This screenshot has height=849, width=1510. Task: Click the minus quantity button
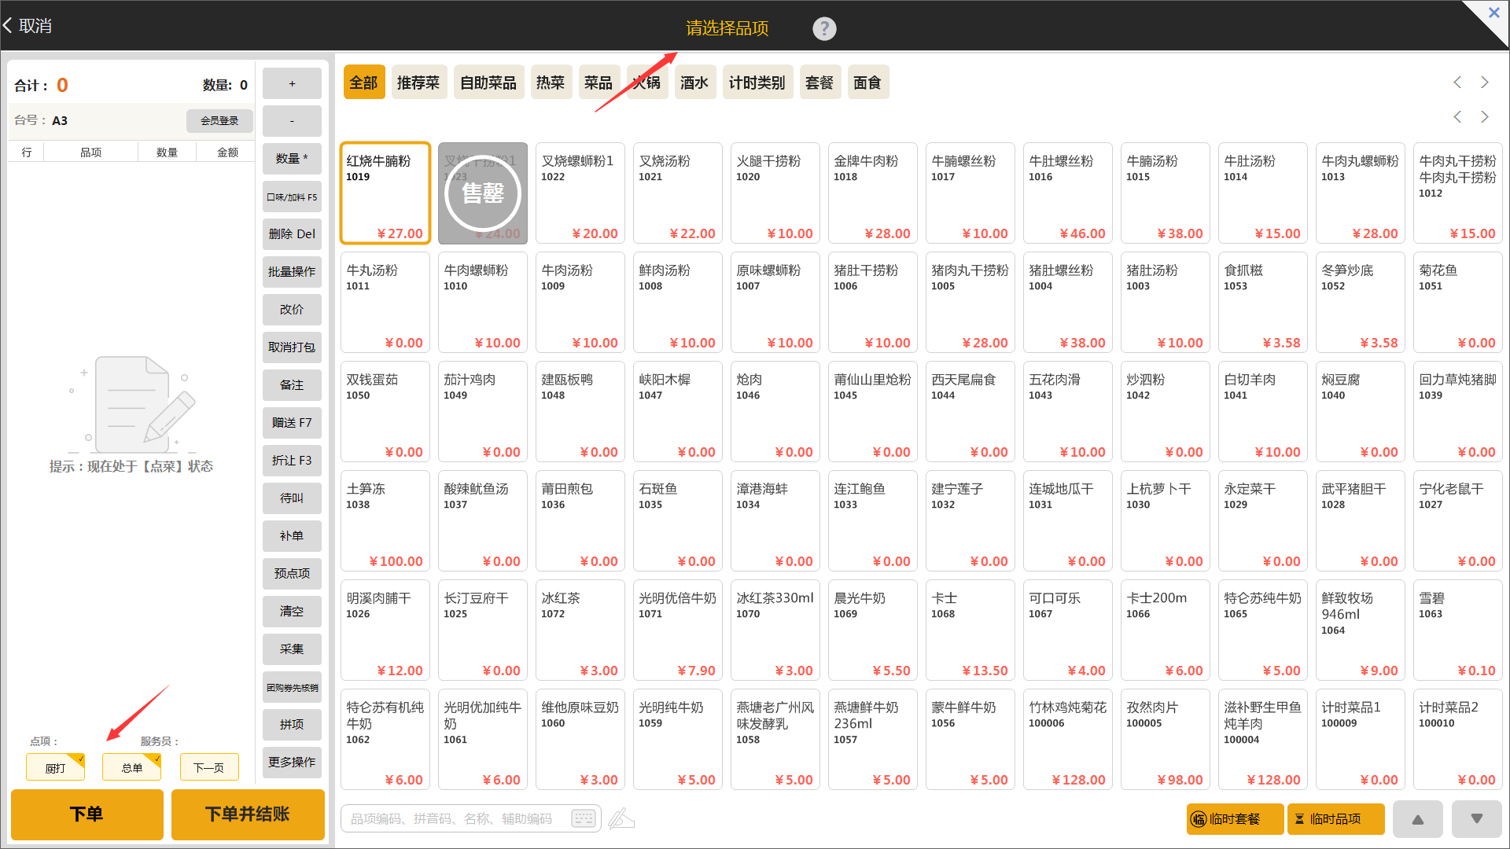tap(292, 121)
